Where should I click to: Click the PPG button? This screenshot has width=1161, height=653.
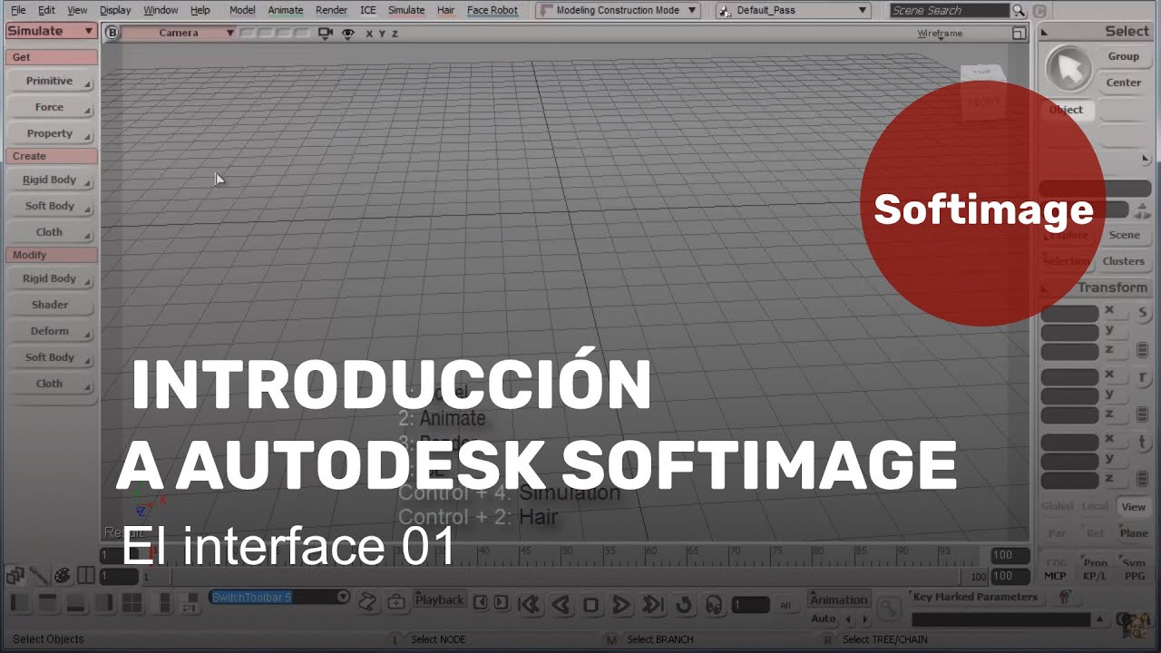coord(1135,576)
